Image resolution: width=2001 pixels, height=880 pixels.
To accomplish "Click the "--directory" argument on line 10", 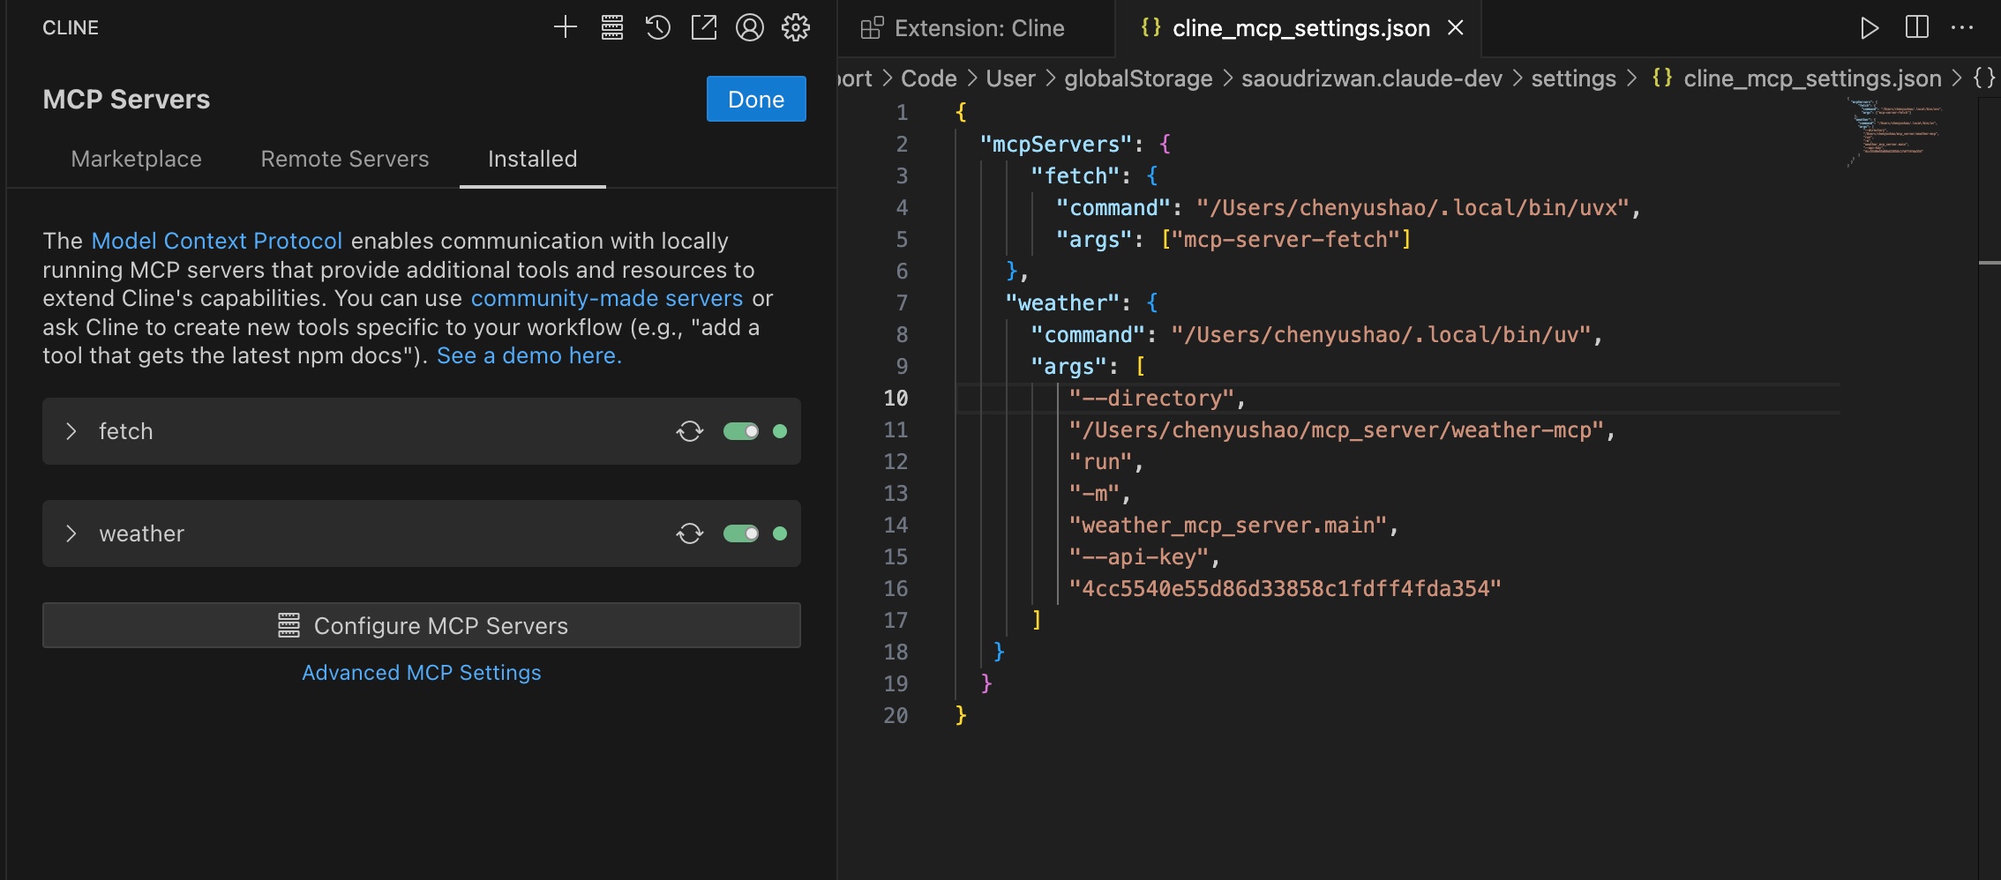I will 1151,398.
